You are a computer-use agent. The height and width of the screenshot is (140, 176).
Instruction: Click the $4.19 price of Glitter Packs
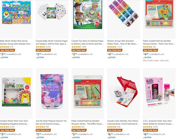coord(110,54)
